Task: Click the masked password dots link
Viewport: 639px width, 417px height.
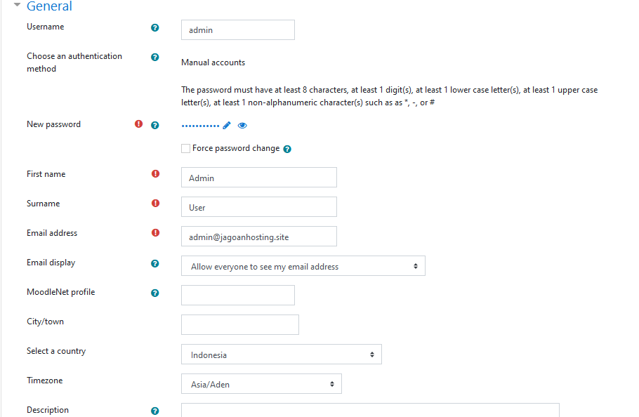Action: (x=201, y=126)
